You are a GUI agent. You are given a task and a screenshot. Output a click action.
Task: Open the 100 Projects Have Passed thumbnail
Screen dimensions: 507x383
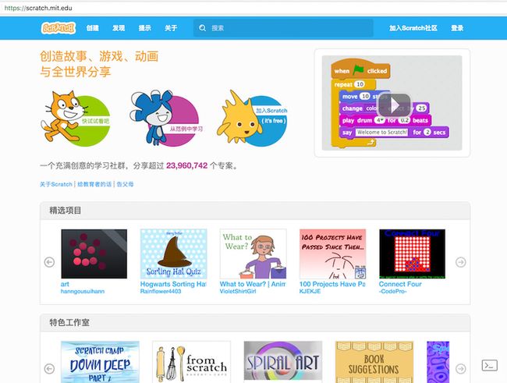(x=333, y=254)
